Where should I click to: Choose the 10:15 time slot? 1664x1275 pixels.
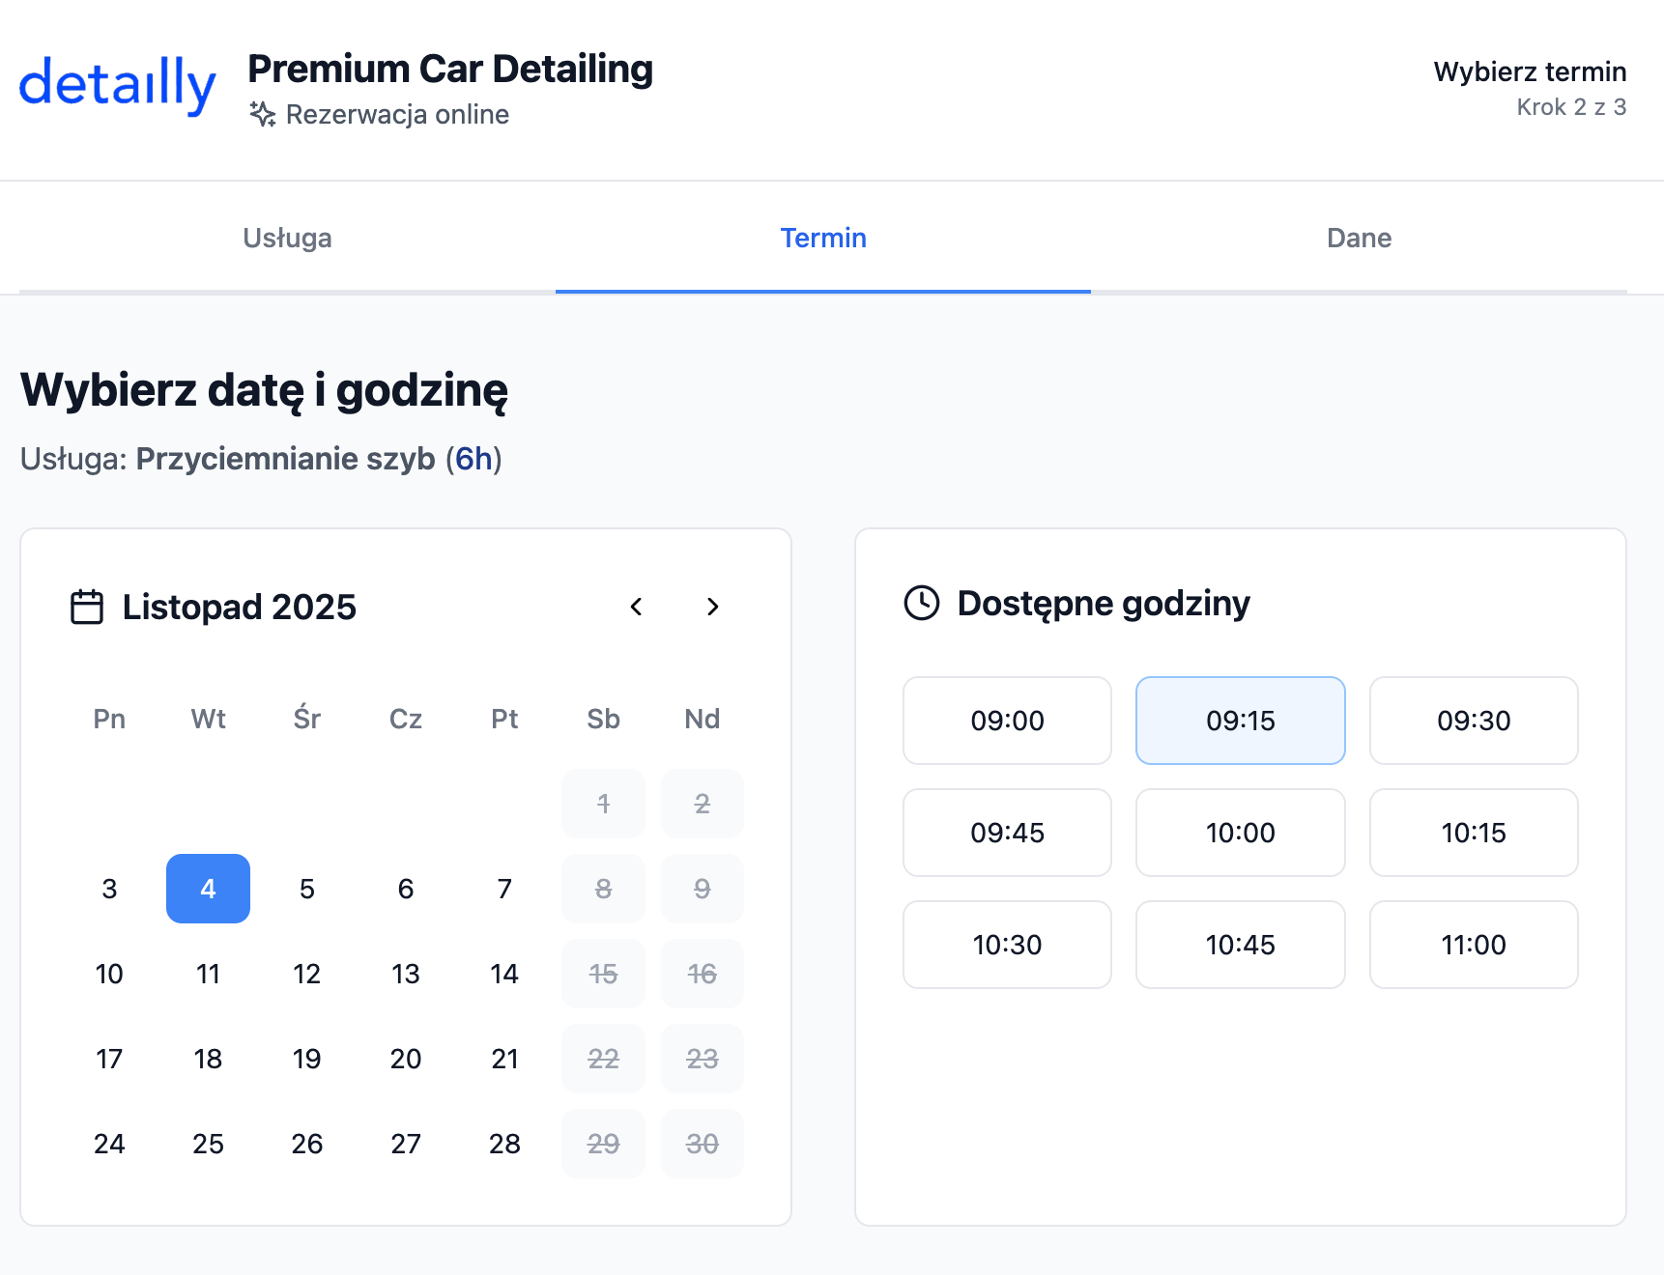tap(1473, 833)
